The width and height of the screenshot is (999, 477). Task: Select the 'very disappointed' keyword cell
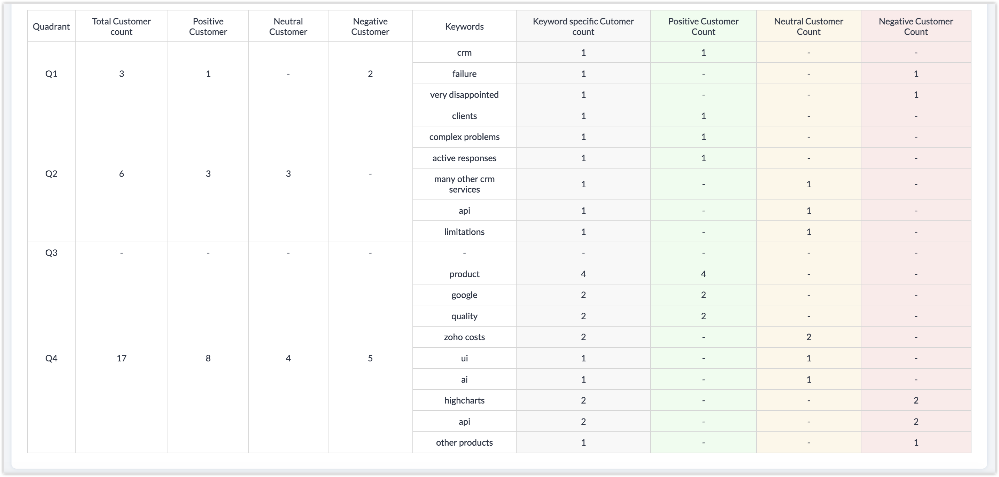(464, 95)
